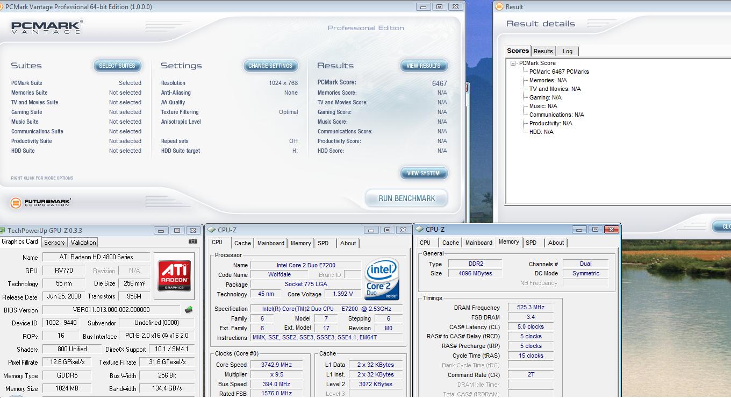Switch to Cache tab in first CPU-Z
Screen dimensions: 731x398
(242, 243)
